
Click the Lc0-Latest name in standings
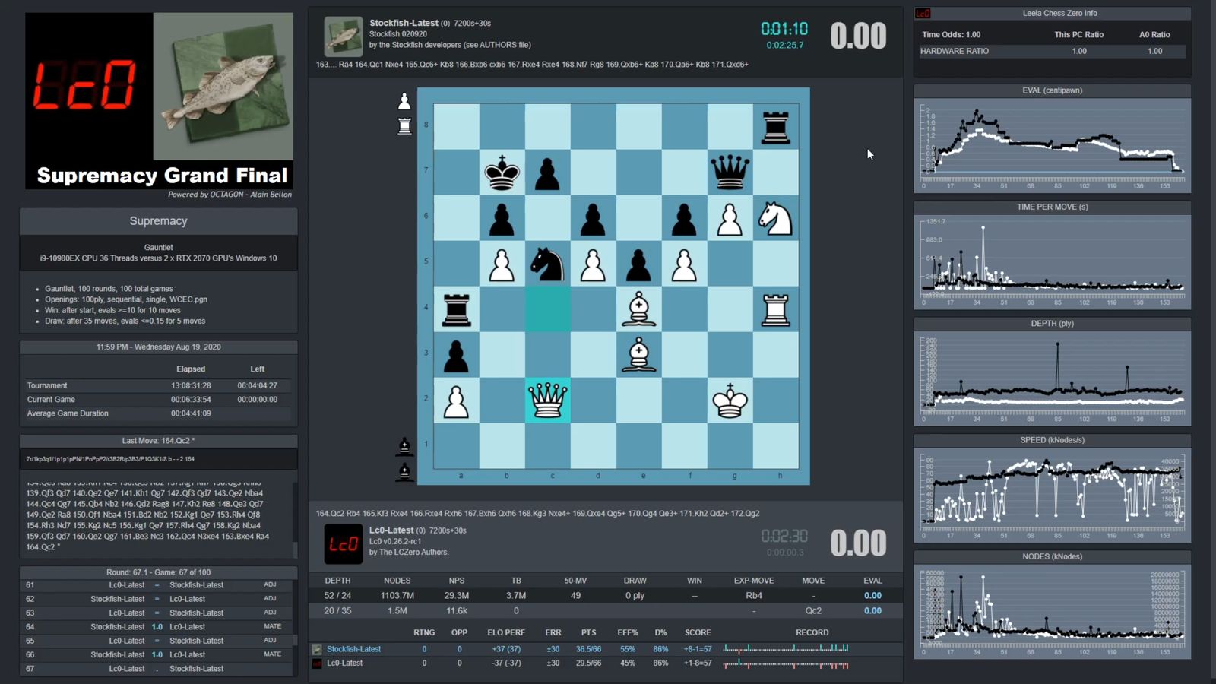(344, 663)
